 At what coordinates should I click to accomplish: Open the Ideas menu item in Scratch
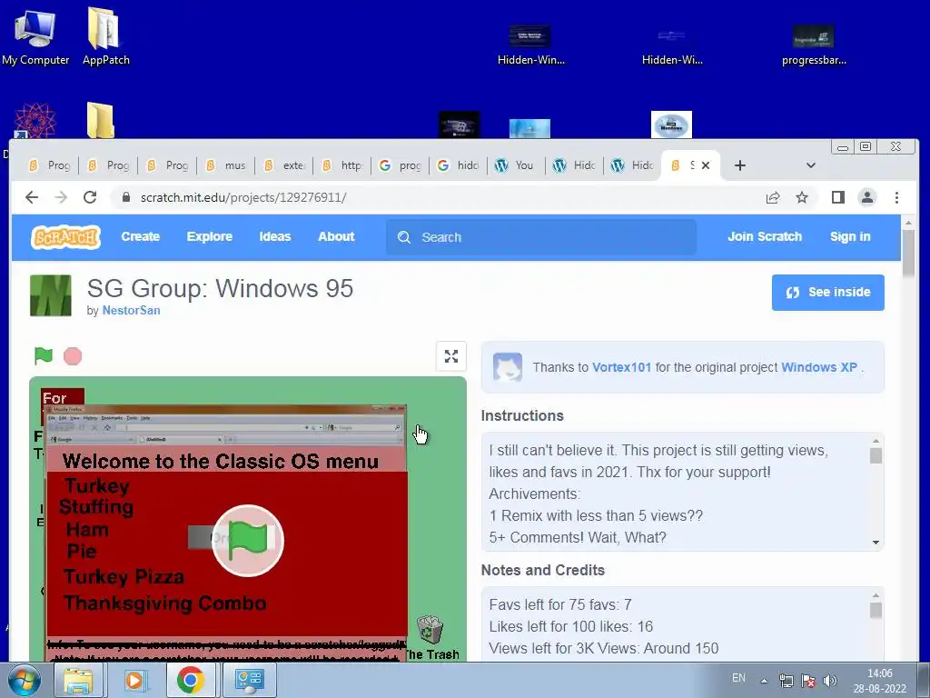coord(275,236)
